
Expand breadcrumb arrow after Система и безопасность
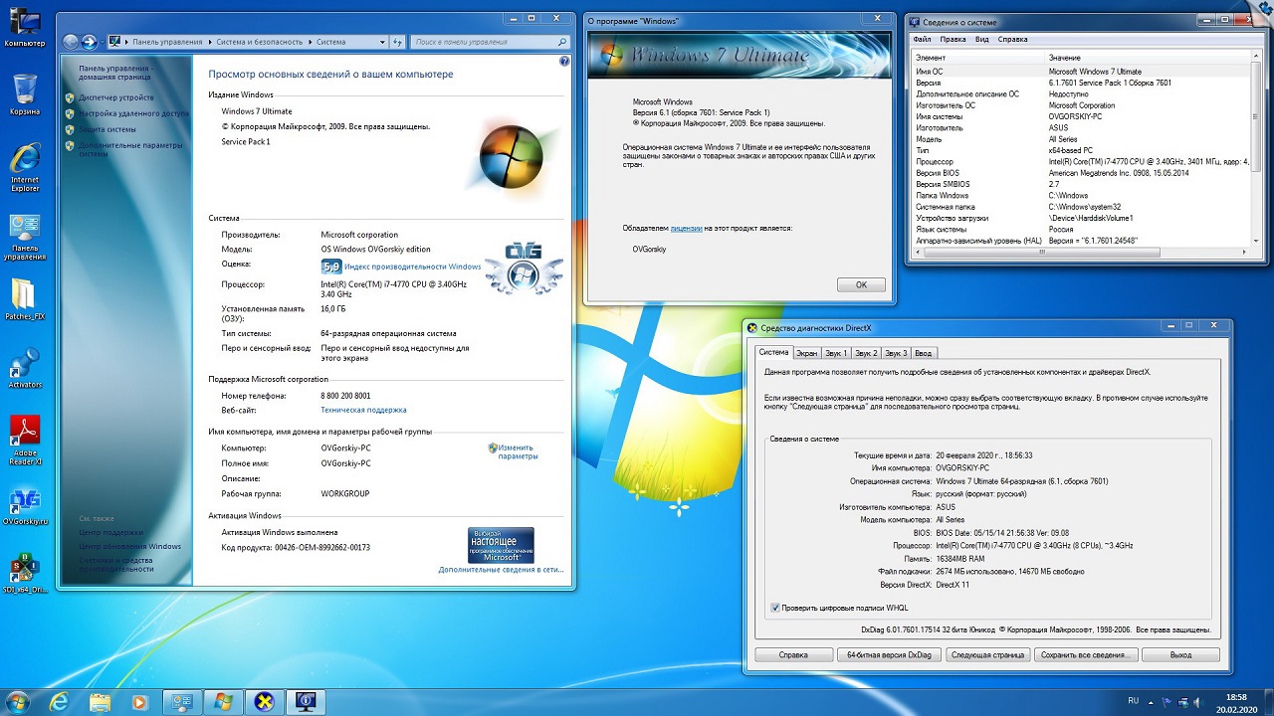(x=310, y=42)
